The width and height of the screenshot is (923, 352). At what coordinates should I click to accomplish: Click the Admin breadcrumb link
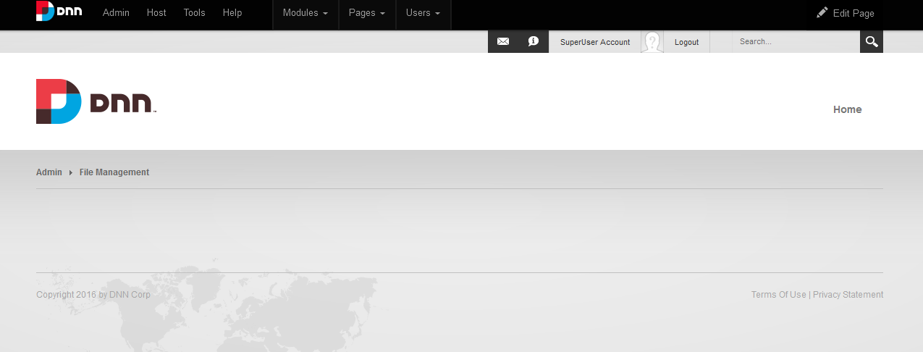(49, 172)
